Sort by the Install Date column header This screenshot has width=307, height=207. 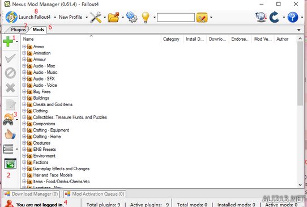click(195, 39)
